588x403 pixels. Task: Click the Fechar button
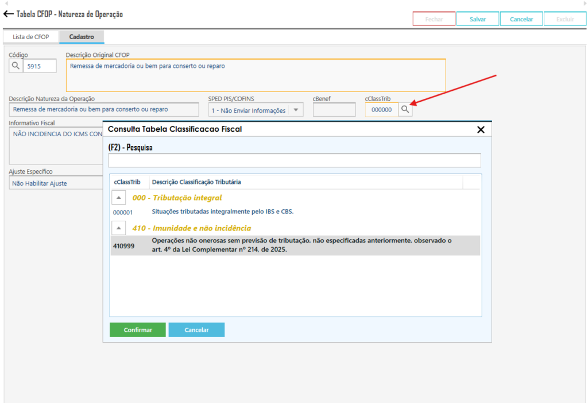pyautogui.click(x=434, y=19)
